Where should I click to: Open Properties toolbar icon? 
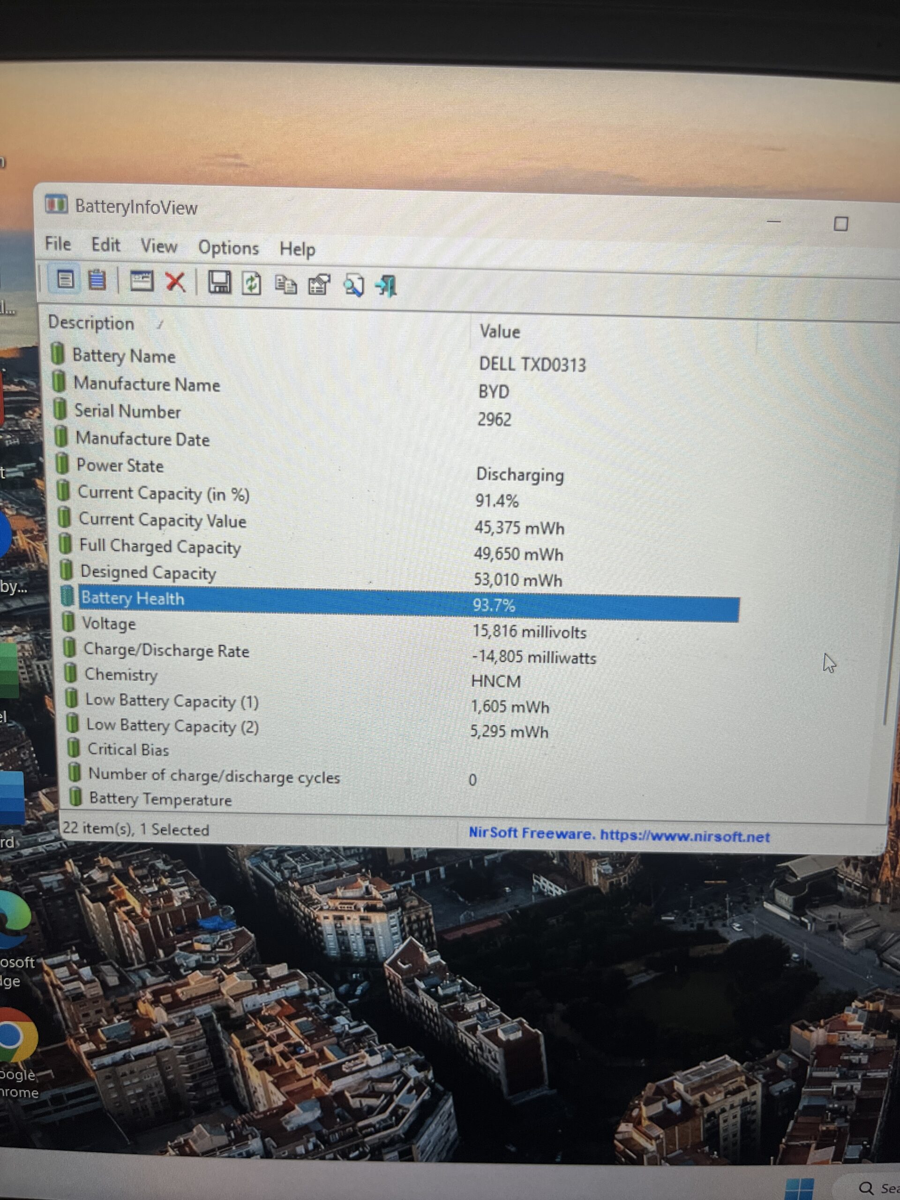[320, 285]
